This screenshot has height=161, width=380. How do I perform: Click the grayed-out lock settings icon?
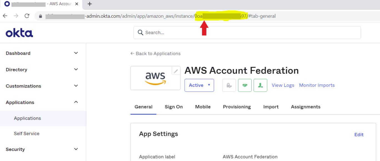229,85
